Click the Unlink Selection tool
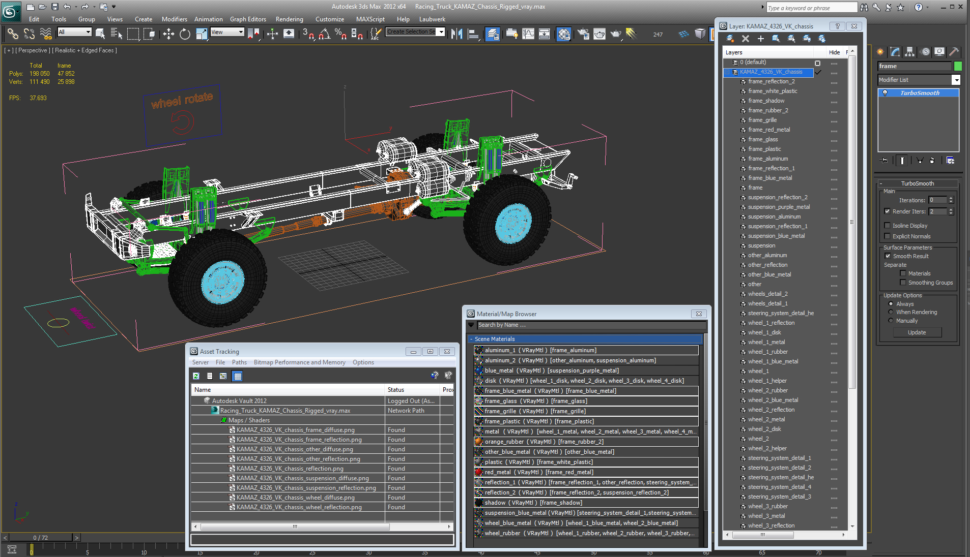Screen dimensions: 970x557 click(29, 34)
